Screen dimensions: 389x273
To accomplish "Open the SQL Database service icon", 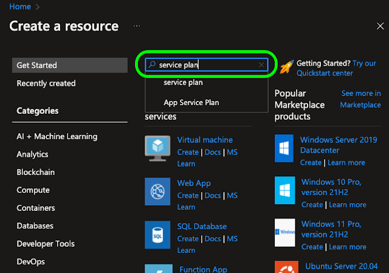I will tap(157, 235).
